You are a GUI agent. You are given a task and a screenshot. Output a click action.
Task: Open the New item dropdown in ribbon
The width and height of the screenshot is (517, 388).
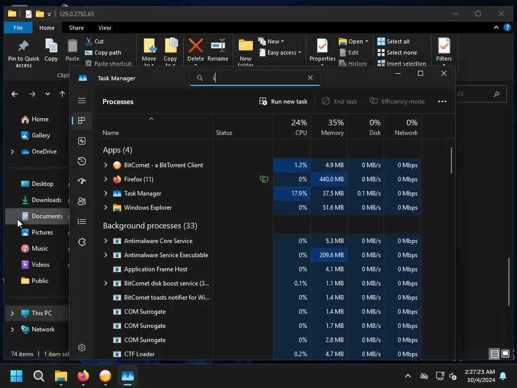(x=271, y=41)
